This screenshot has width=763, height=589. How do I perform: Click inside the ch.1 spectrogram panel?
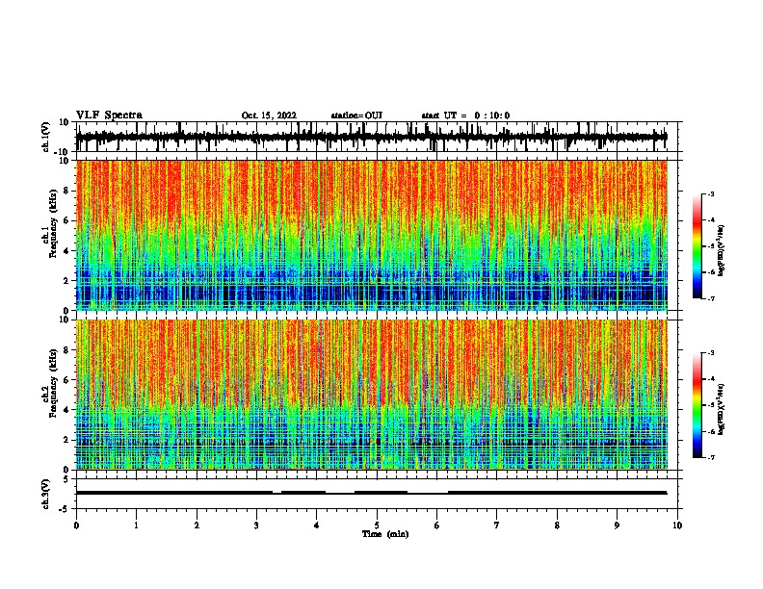(x=372, y=235)
